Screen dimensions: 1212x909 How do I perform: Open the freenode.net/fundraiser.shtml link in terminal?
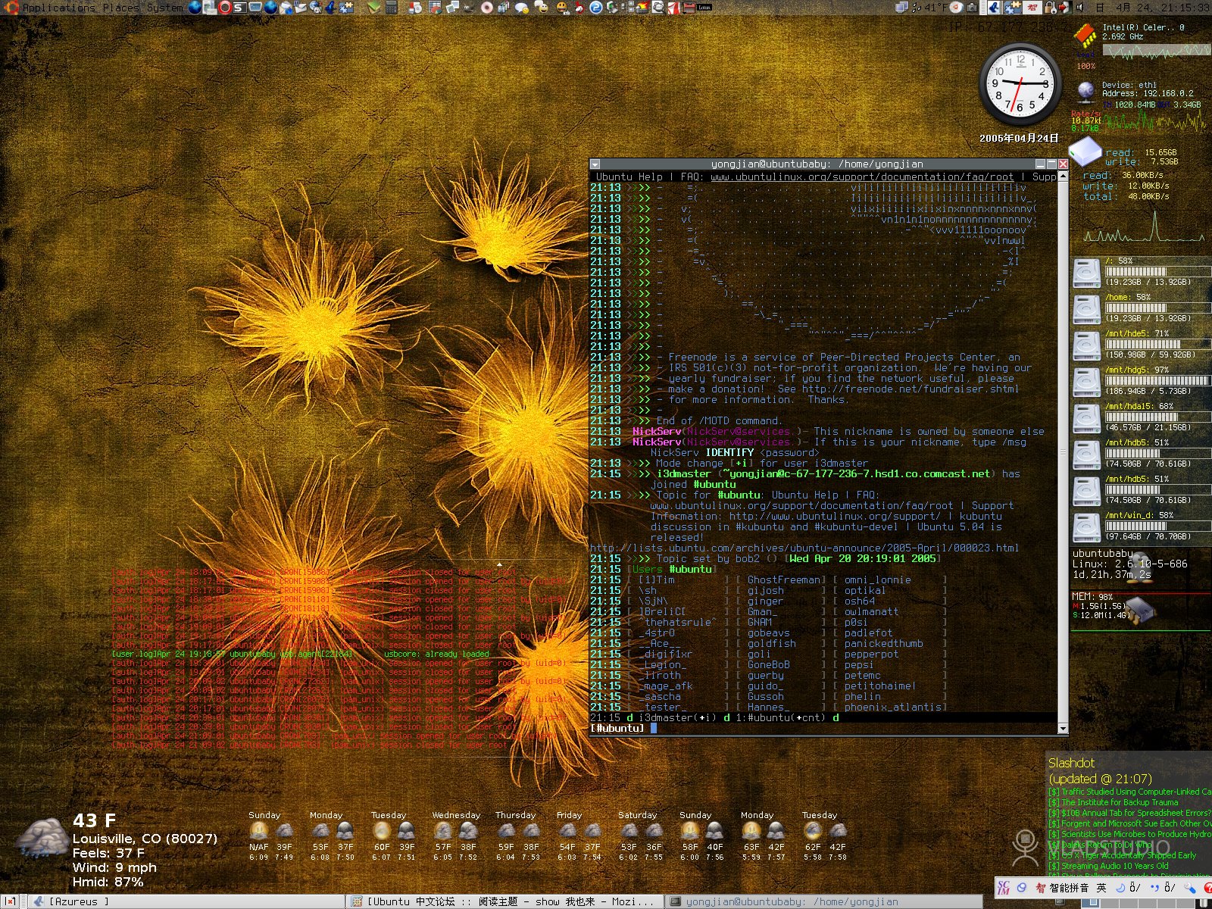[x=911, y=389]
